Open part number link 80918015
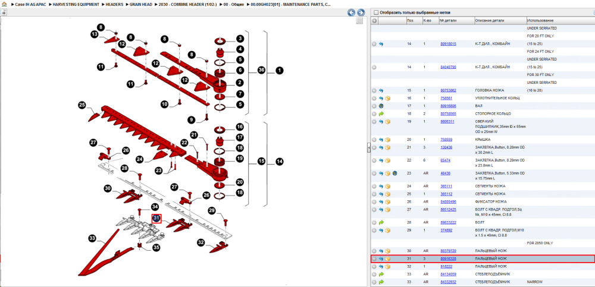The image size is (595, 287). pyautogui.click(x=448, y=44)
